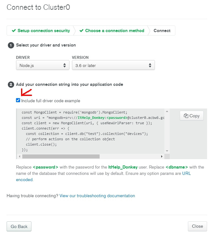Click the step 2 number badge

(x=11, y=85)
